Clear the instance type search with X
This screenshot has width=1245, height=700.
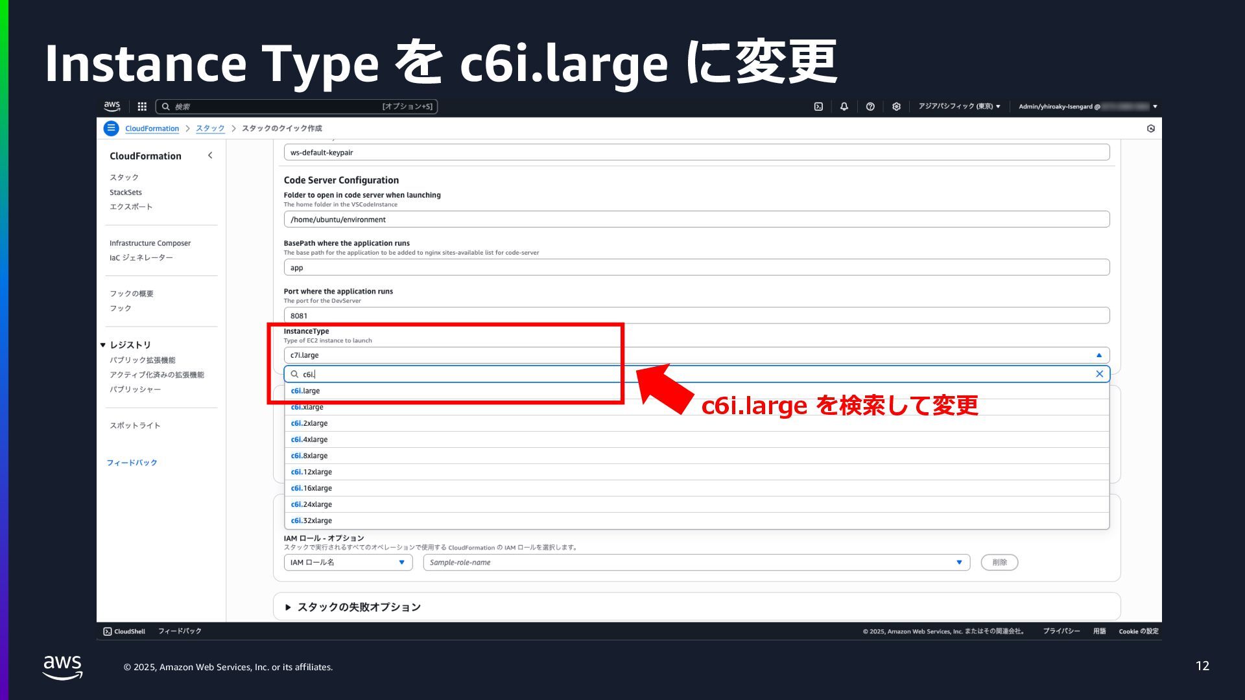pyautogui.click(x=1099, y=374)
